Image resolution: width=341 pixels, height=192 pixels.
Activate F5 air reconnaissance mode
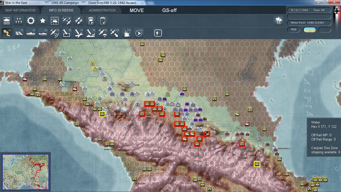55,33
